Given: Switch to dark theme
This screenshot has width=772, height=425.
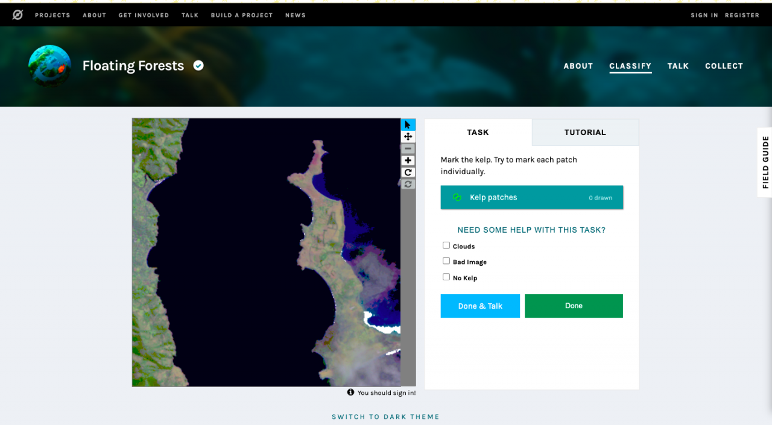Looking at the screenshot, I should coord(385,417).
